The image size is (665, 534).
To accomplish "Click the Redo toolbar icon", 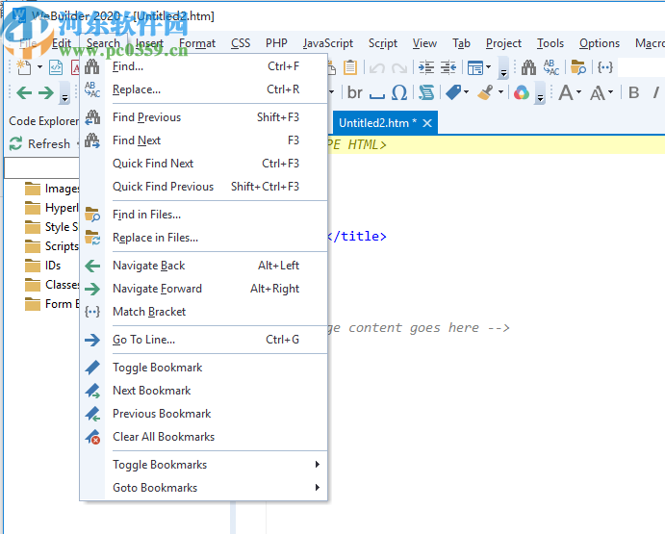I will tap(399, 67).
